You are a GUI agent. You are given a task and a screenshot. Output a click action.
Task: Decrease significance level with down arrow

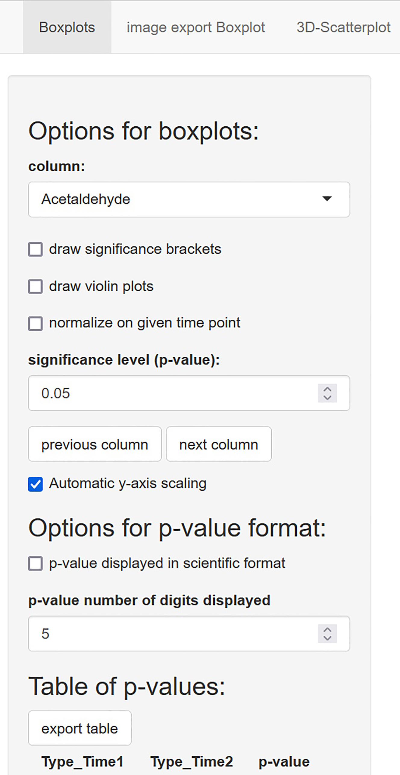(x=327, y=397)
